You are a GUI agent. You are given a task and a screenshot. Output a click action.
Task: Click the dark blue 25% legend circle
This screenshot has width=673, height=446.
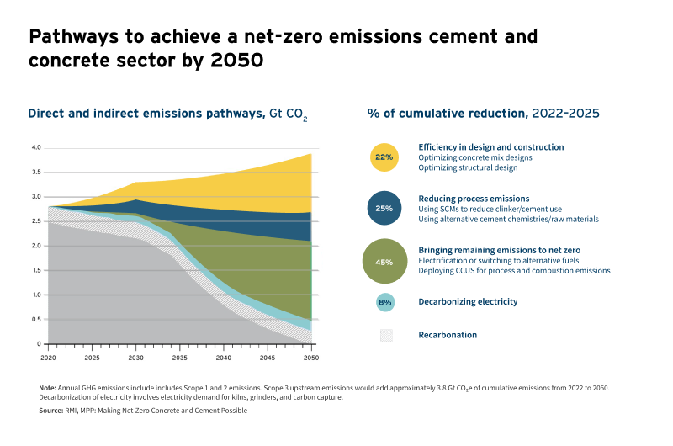(384, 208)
